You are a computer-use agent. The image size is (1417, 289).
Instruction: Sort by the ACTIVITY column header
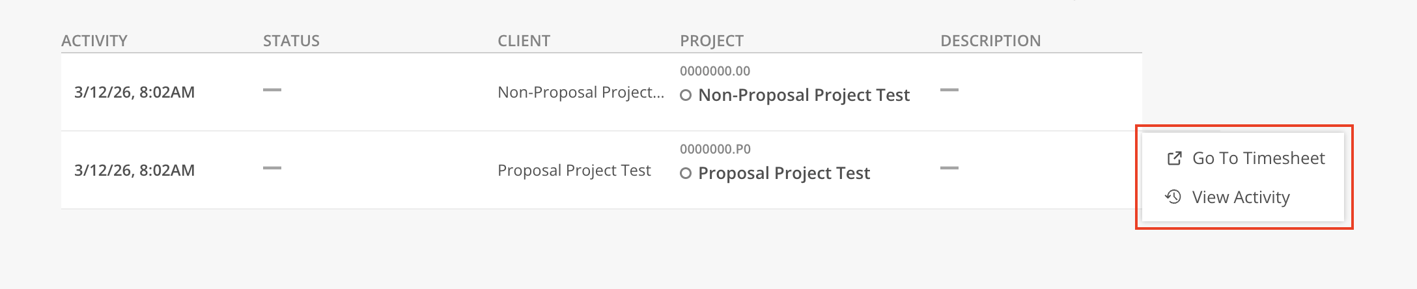coord(94,41)
